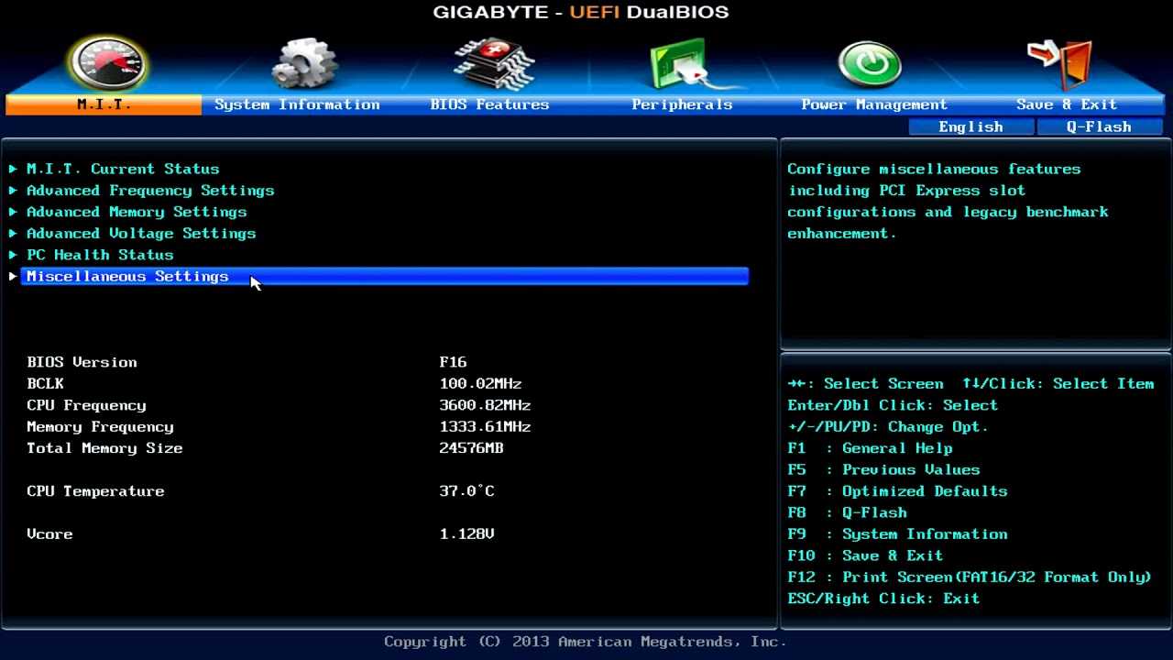Click the F8 Q-Flash help line
The image size is (1173, 660).
click(847, 513)
